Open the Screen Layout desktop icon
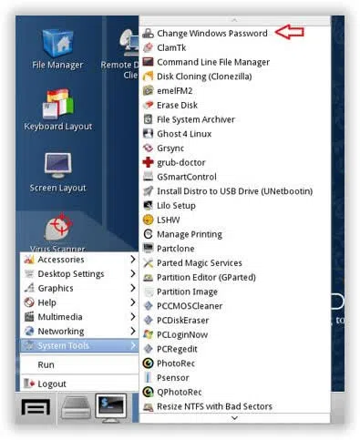Viewport: 360px width, 440px height. (x=57, y=172)
